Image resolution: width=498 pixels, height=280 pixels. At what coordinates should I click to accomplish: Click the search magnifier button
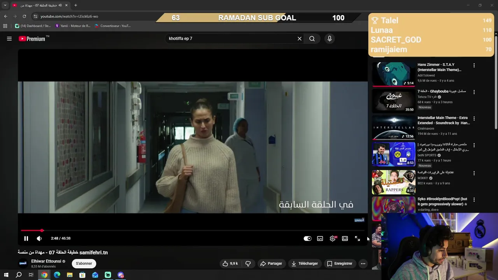(x=312, y=38)
